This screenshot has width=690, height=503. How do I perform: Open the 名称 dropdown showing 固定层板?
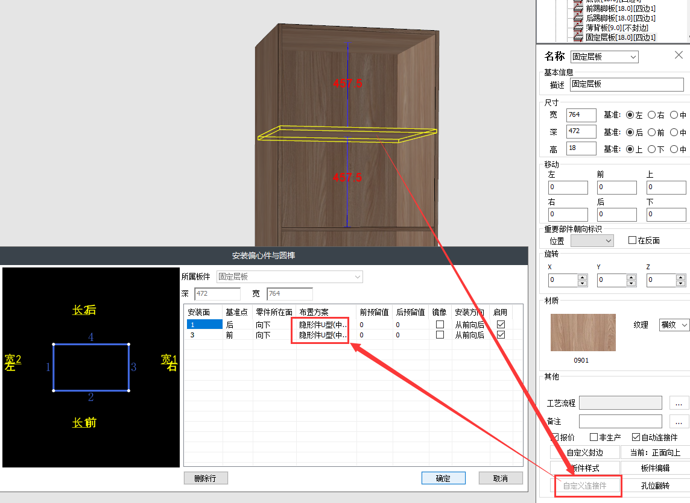click(x=604, y=57)
